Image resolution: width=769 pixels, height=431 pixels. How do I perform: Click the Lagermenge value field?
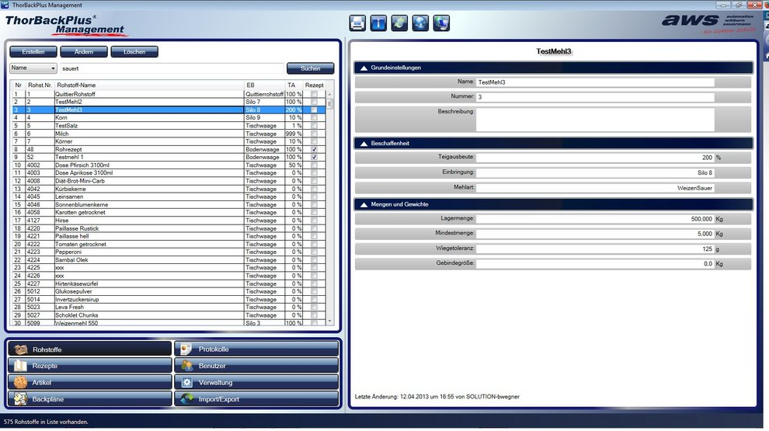pos(595,219)
